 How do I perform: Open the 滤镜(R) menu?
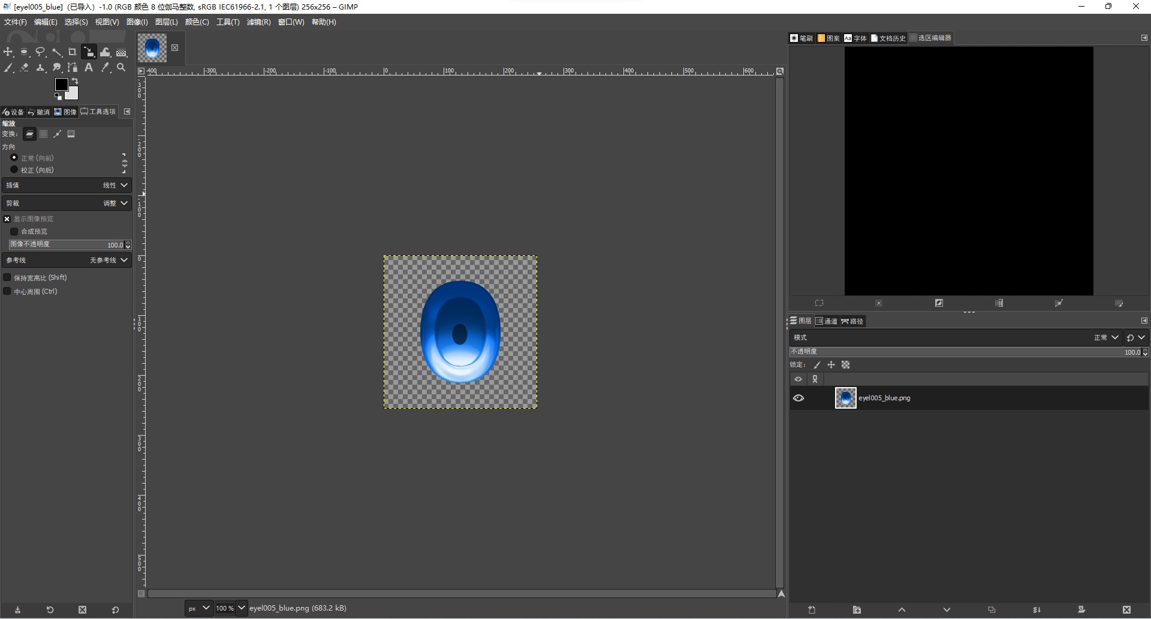pos(258,22)
